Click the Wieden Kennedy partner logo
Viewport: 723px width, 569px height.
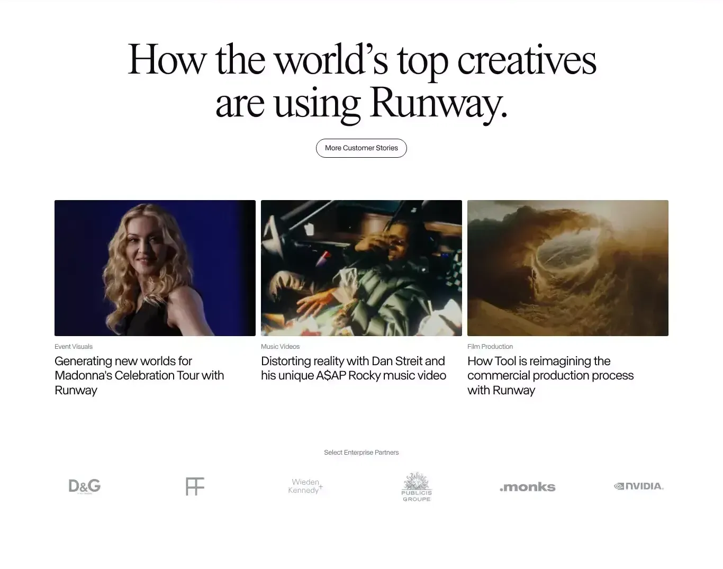[305, 486]
